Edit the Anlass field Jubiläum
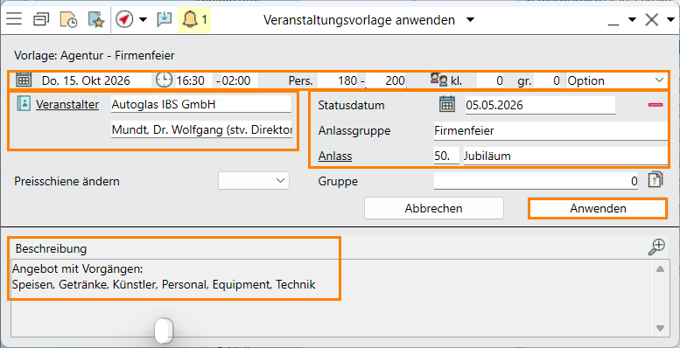 tap(565, 156)
